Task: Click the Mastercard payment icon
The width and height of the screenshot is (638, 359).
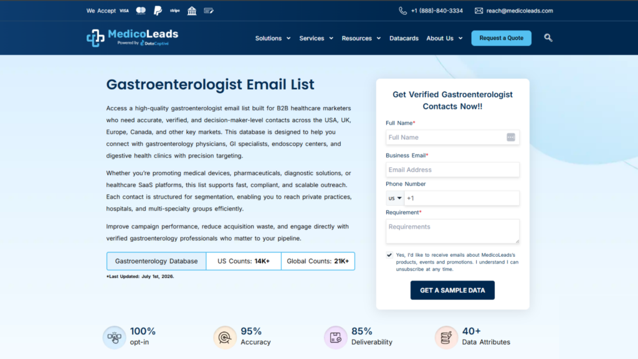Action: pyautogui.click(x=141, y=11)
